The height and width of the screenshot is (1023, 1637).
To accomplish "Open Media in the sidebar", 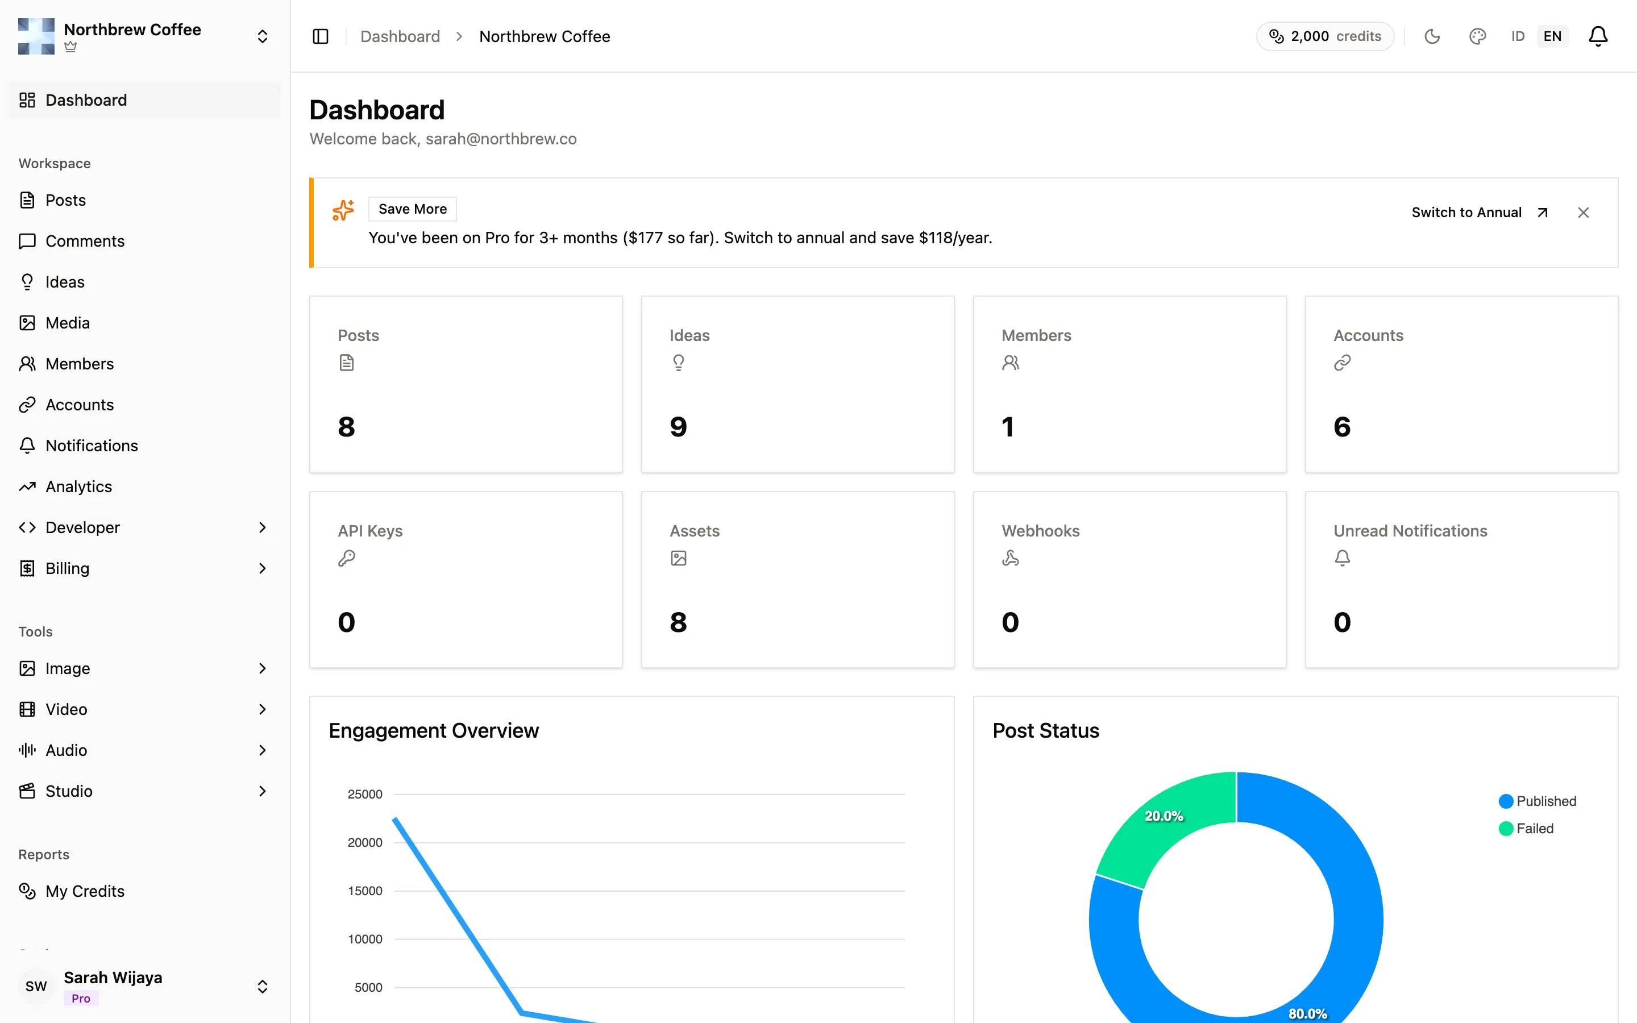I will coord(144,323).
